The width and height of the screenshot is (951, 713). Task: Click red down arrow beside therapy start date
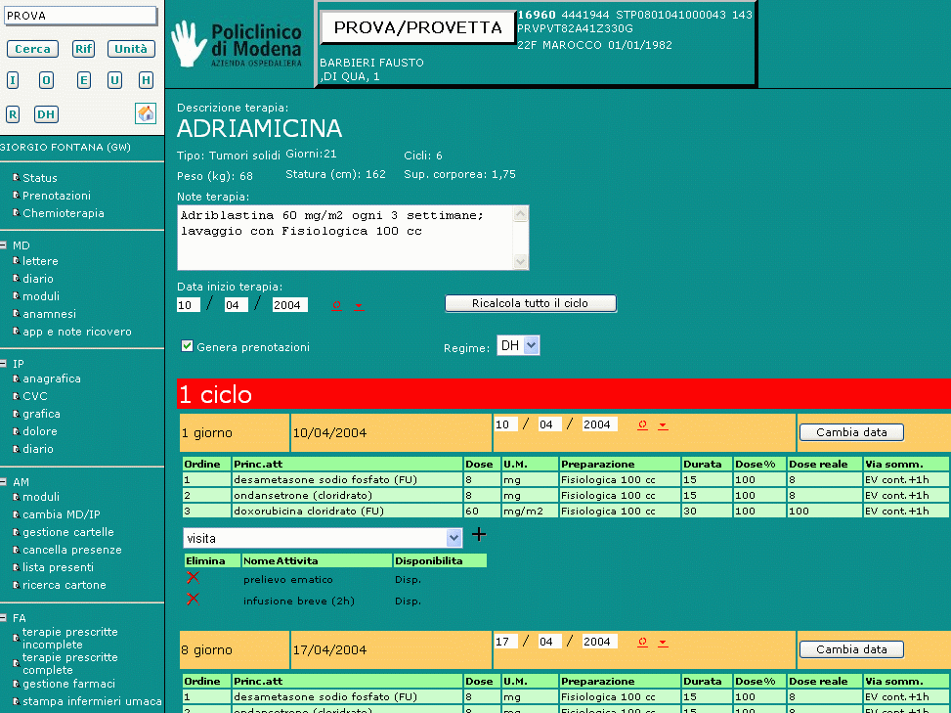click(359, 306)
